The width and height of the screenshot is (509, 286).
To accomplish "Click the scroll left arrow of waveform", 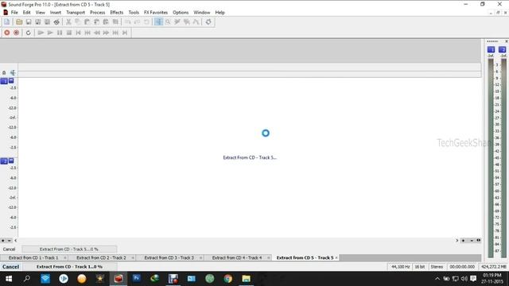I will [16, 241].
